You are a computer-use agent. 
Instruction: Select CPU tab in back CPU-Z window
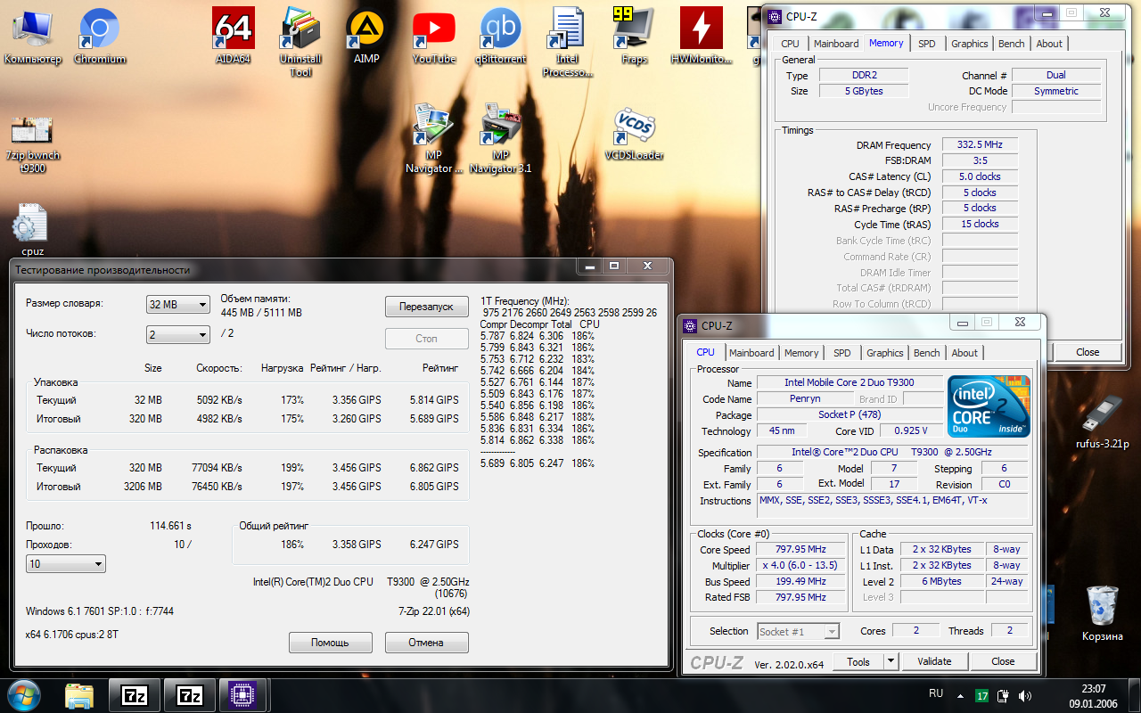(x=790, y=44)
